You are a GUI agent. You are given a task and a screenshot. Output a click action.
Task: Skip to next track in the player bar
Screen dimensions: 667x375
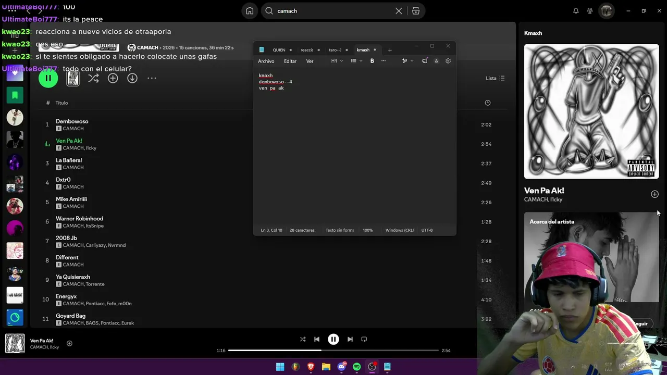(350, 339)
